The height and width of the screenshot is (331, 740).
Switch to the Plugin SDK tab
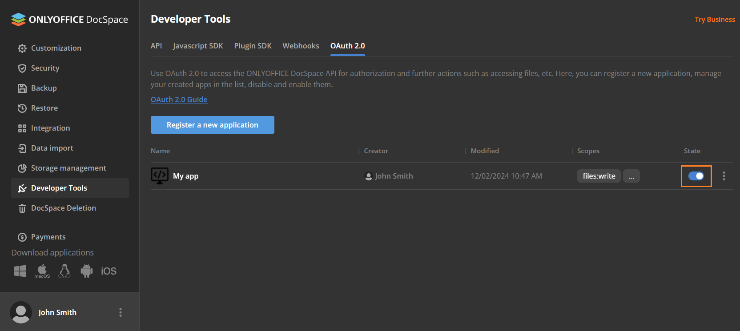(x=253, y=46)
